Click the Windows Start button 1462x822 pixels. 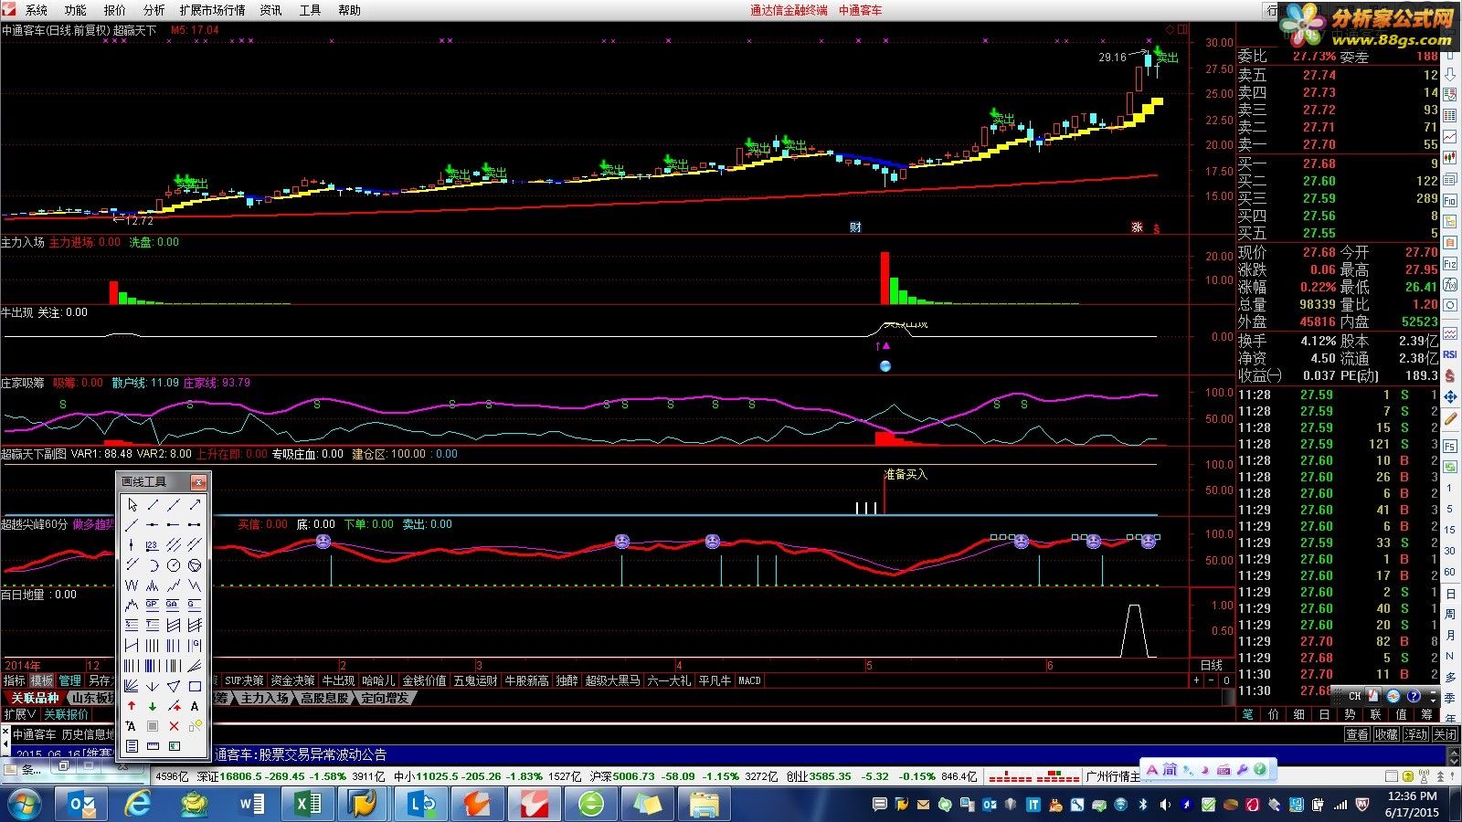[x=24, y=804]
